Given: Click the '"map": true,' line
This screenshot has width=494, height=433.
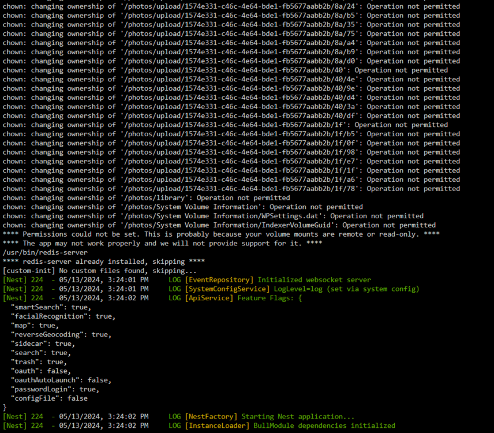Looking at the screenshot, I should pyautogui.click(x=35, y=326).
